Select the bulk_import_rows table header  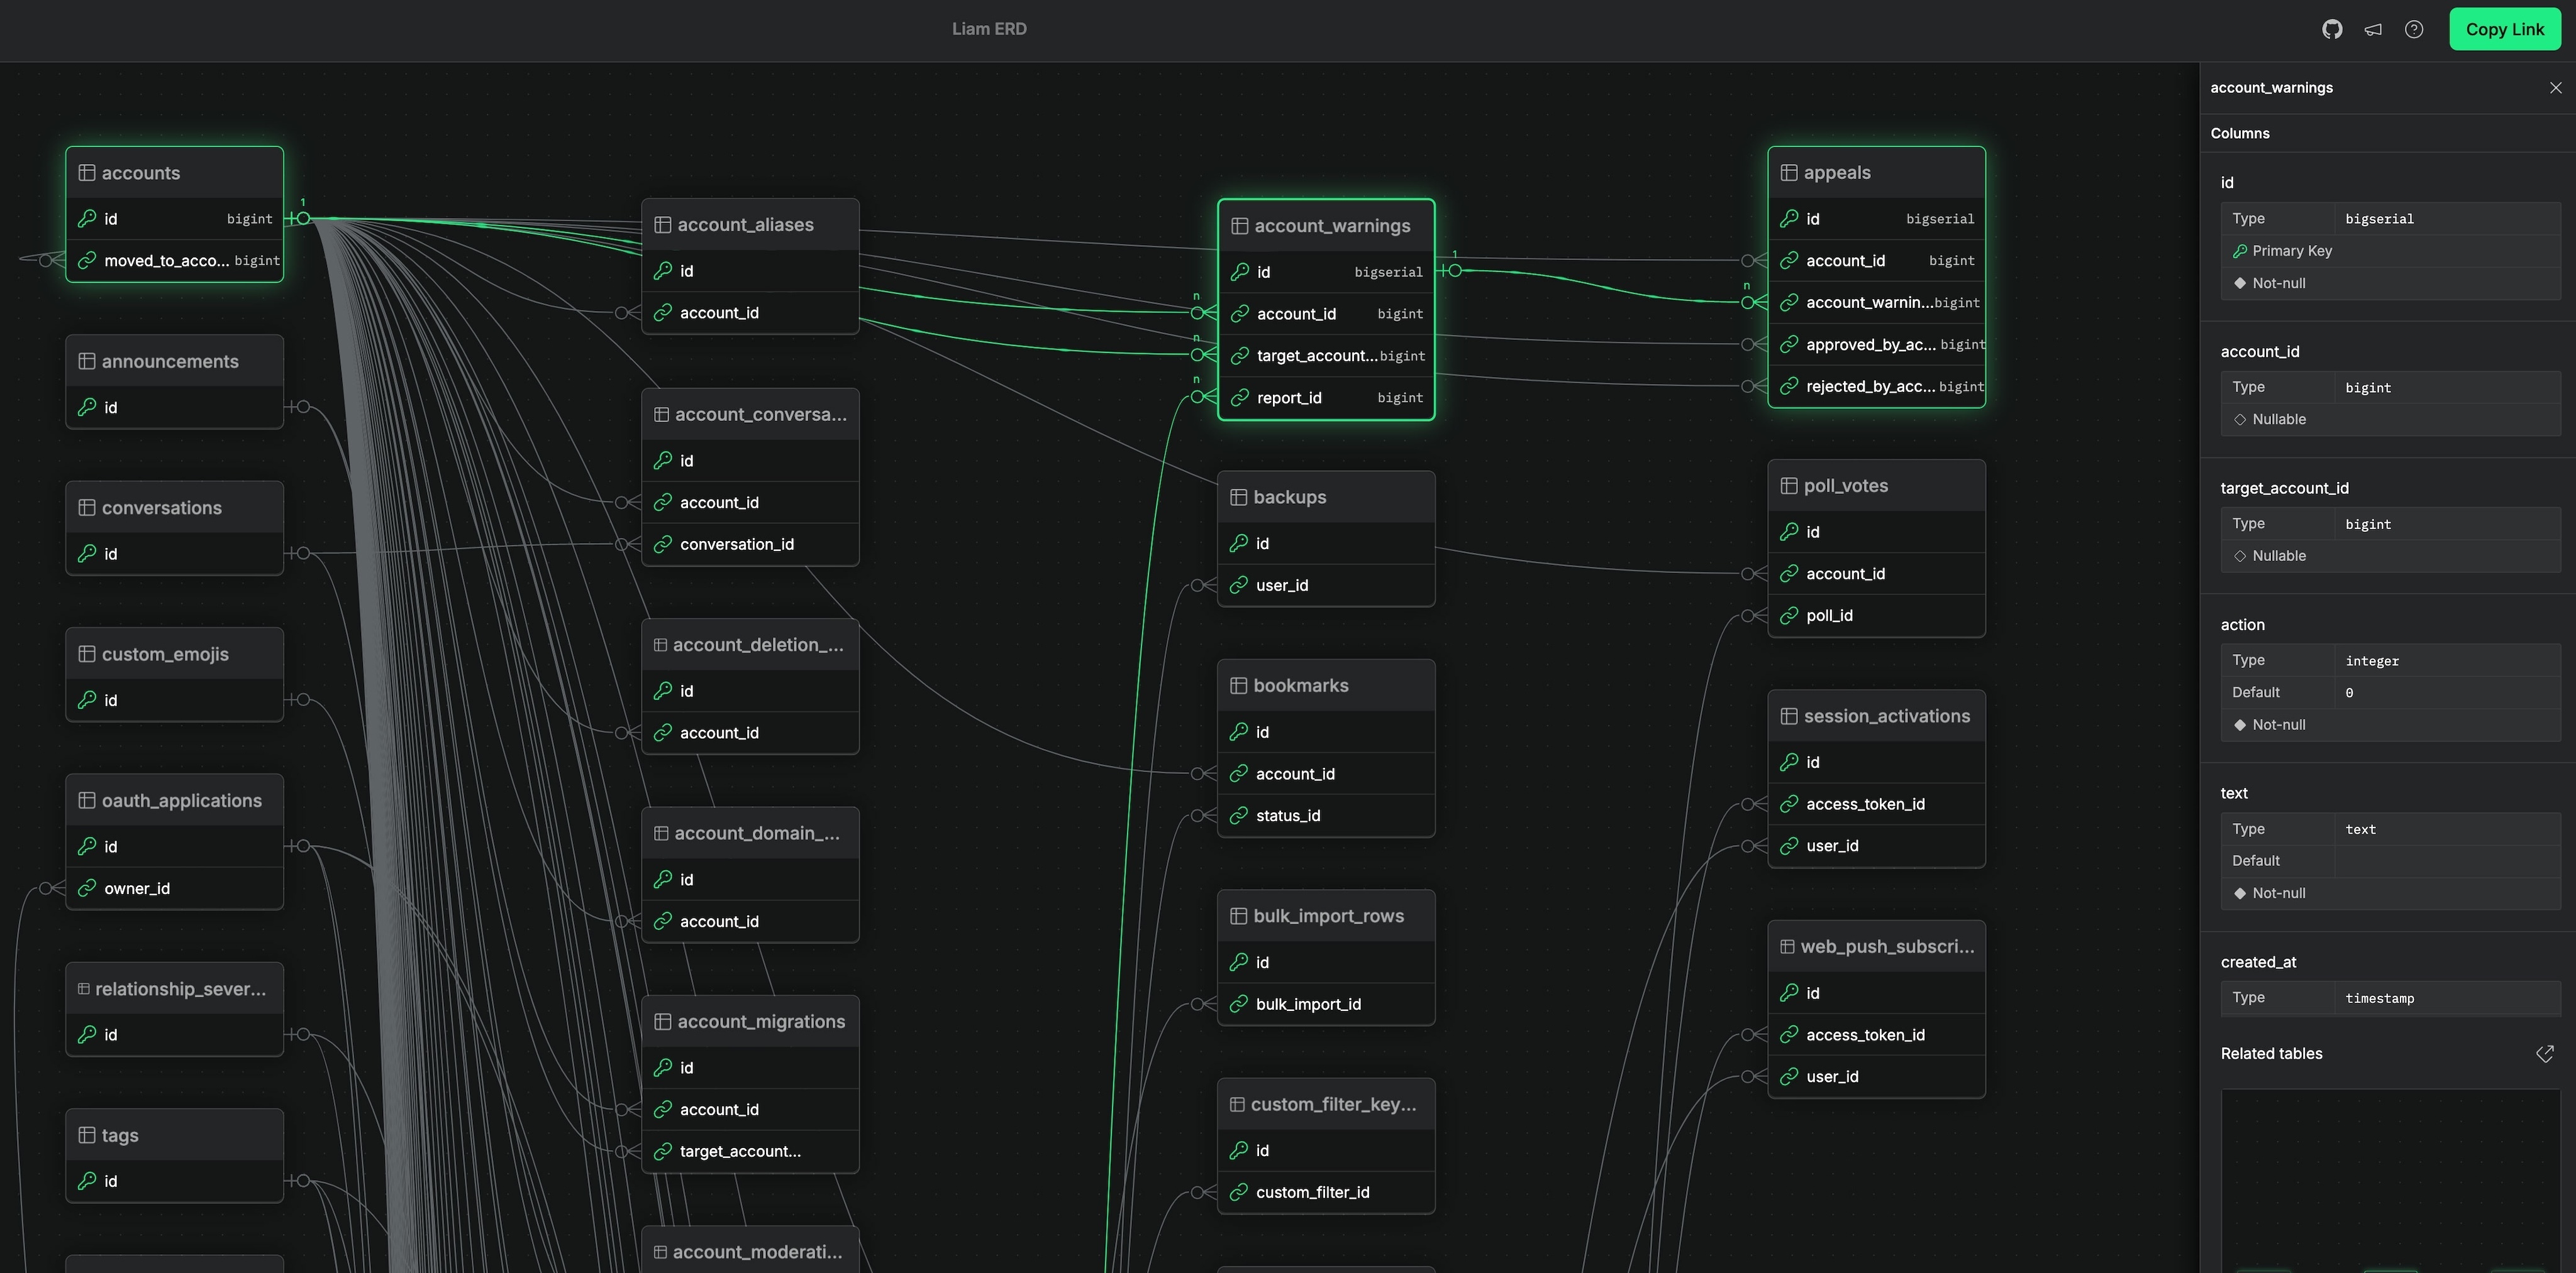1326,915
